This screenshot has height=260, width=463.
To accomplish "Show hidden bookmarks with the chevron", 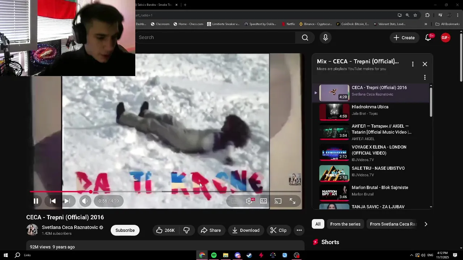I will 426,24.
